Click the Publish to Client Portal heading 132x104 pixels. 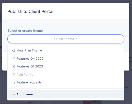[x=30, y=11]
